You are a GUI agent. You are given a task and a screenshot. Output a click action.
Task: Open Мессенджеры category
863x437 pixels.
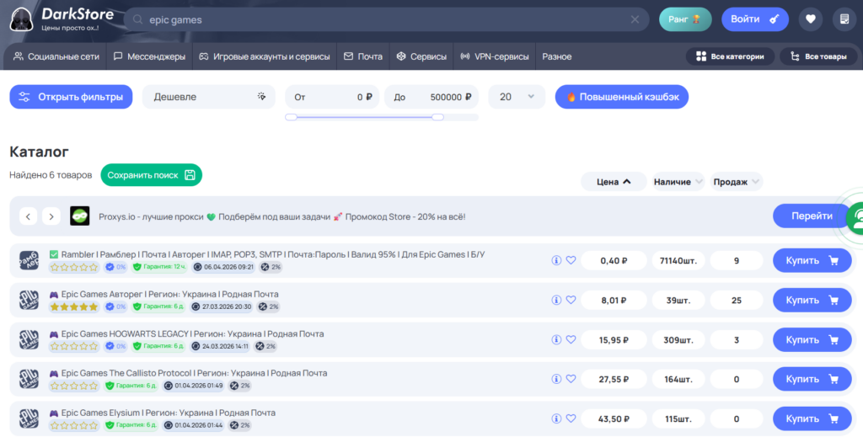coord(149,56)
